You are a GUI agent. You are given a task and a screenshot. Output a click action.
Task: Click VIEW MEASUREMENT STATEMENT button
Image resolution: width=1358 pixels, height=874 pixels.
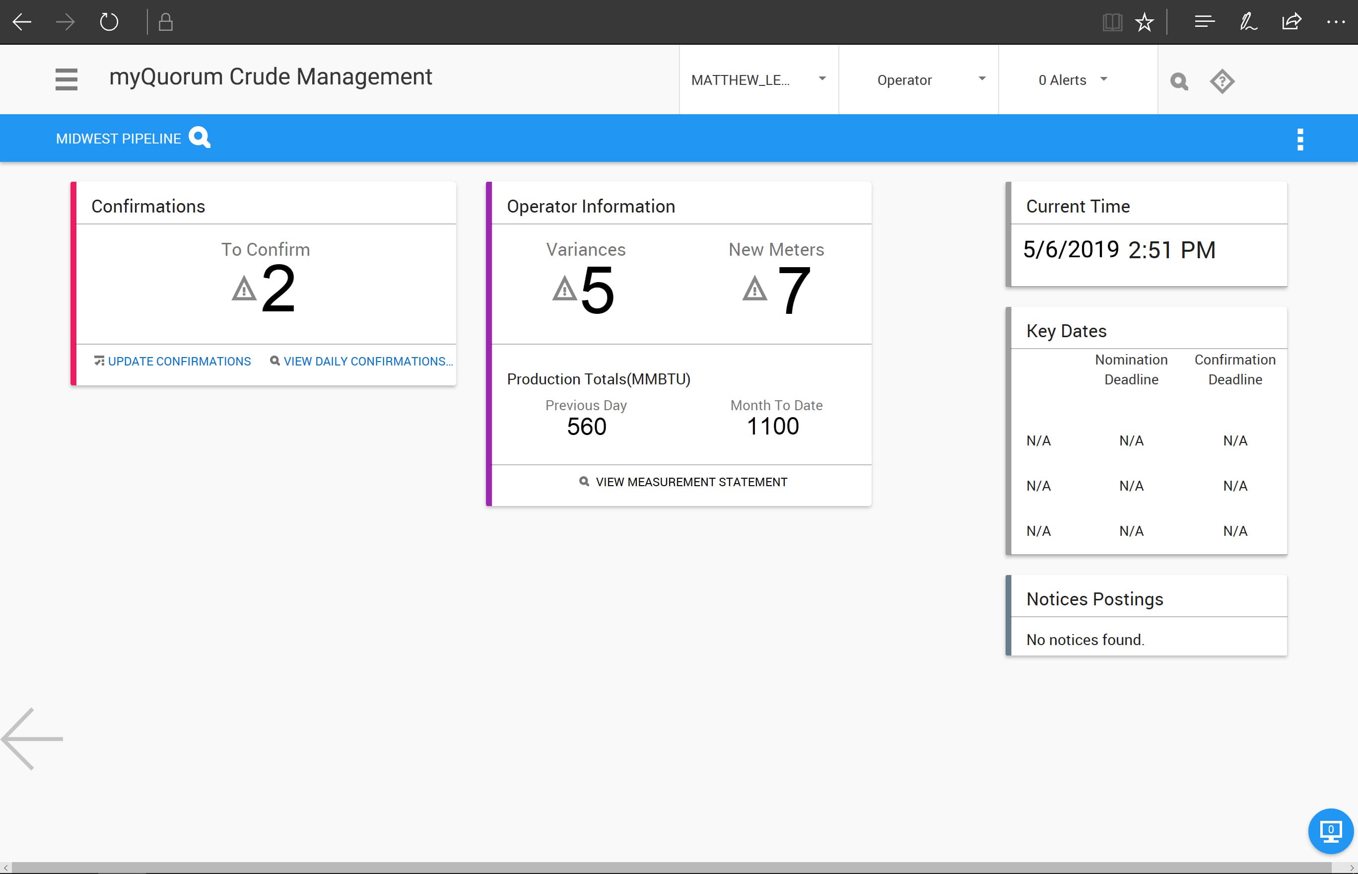point(683,482)
